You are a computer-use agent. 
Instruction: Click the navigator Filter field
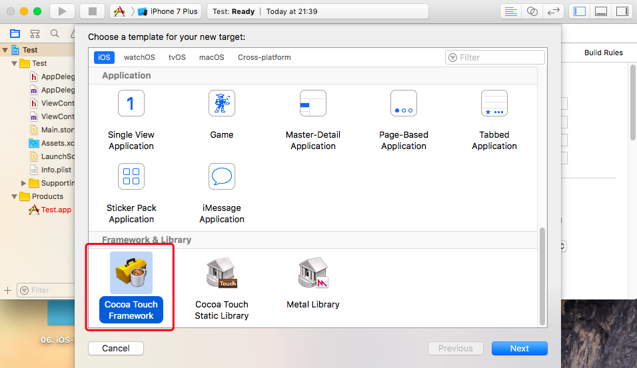tap(46, 290)
